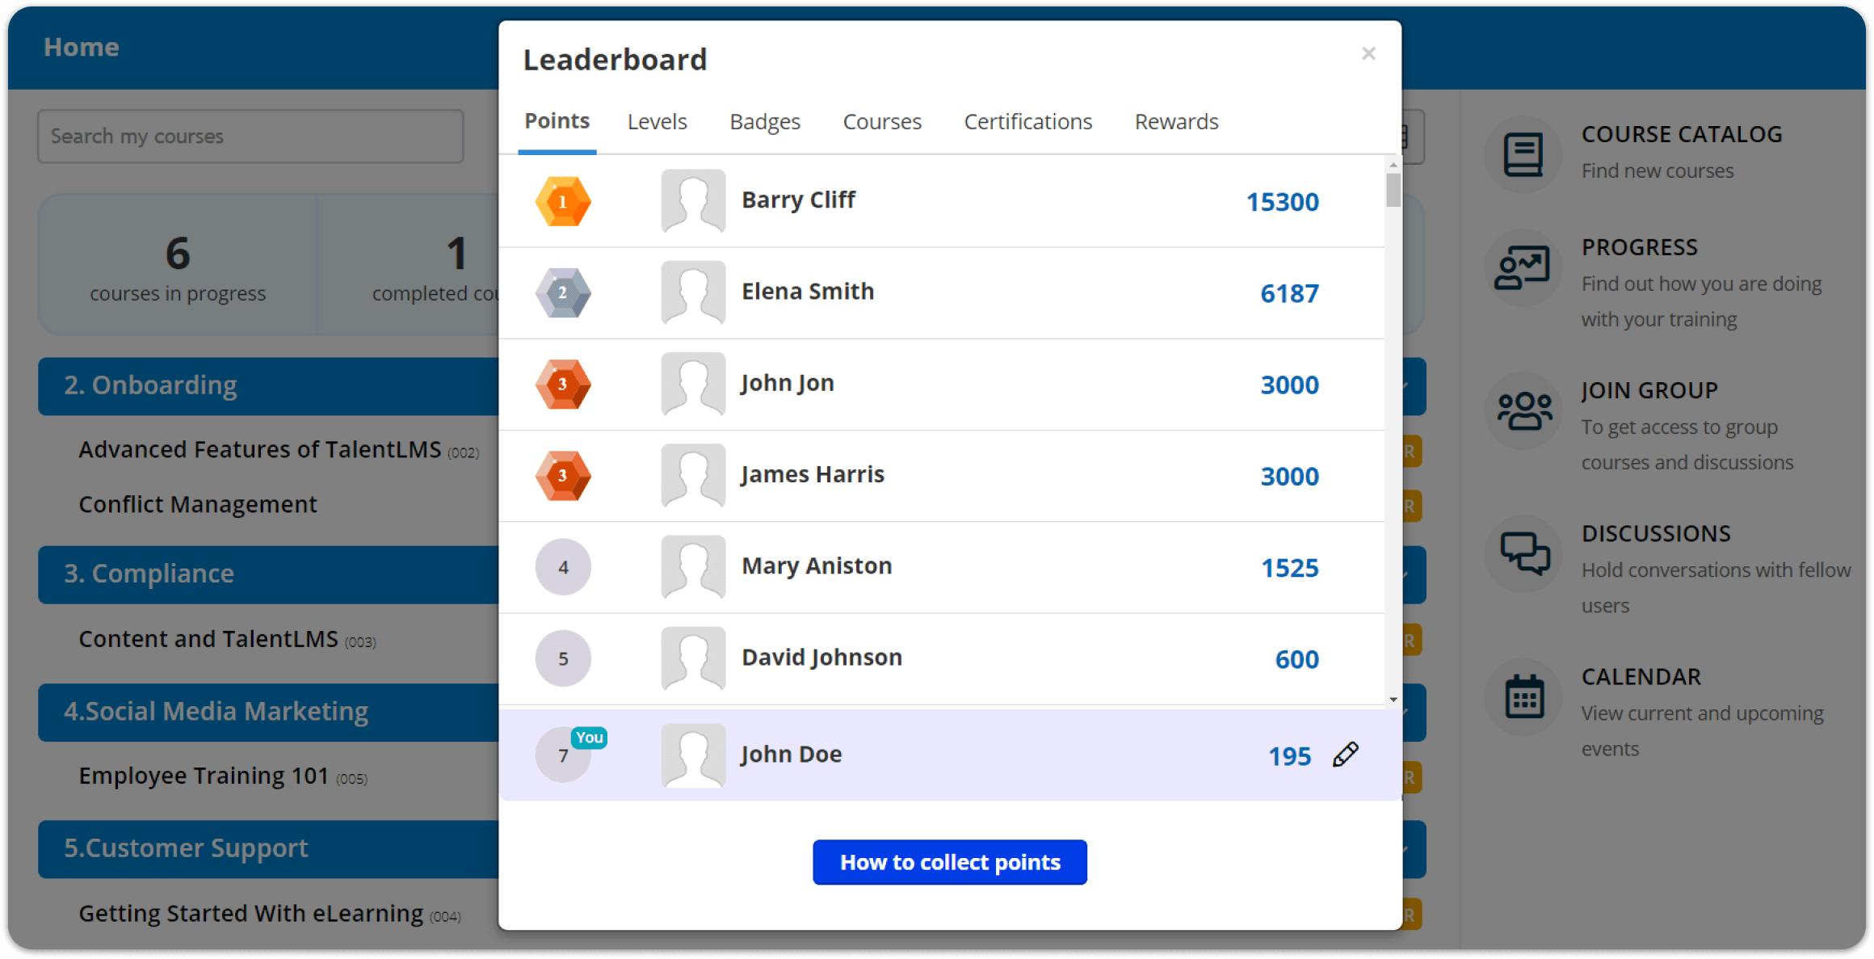This screenshot has height=959, width=1874.
Task: Click John Doe's avatar picture
Action: click(692, 755)
